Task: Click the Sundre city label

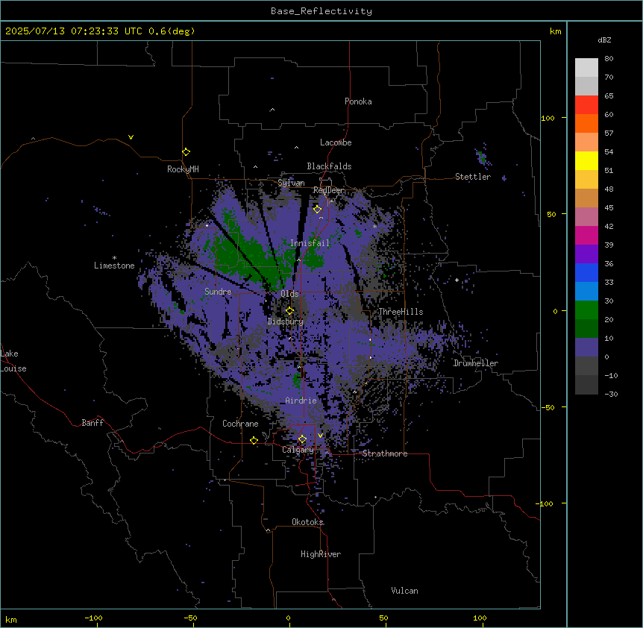Action: [218, 292]
